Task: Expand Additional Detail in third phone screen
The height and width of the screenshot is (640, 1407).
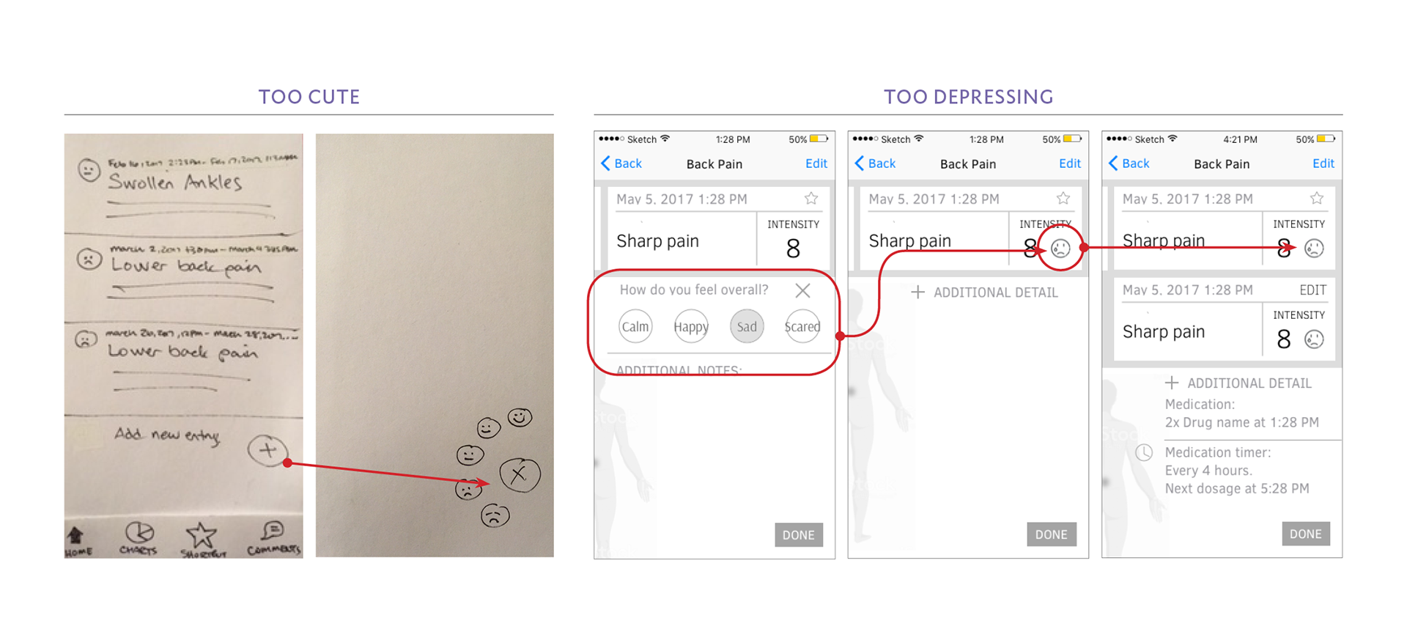Action: [x=1238, y=383]
